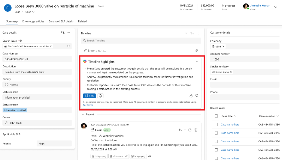Show more attachments with +N
The height and width of the screenshot is (160, 282).
click(x=149, y=156)
